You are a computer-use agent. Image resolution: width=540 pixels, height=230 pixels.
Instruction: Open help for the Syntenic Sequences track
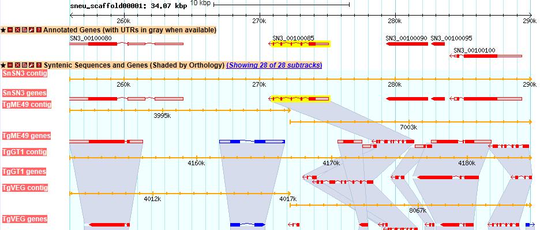pos(39,65)
